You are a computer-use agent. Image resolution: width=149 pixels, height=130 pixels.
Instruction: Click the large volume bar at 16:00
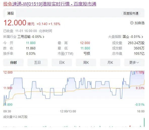144,122
